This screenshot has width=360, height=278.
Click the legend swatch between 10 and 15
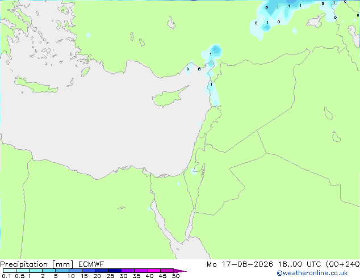76,271
